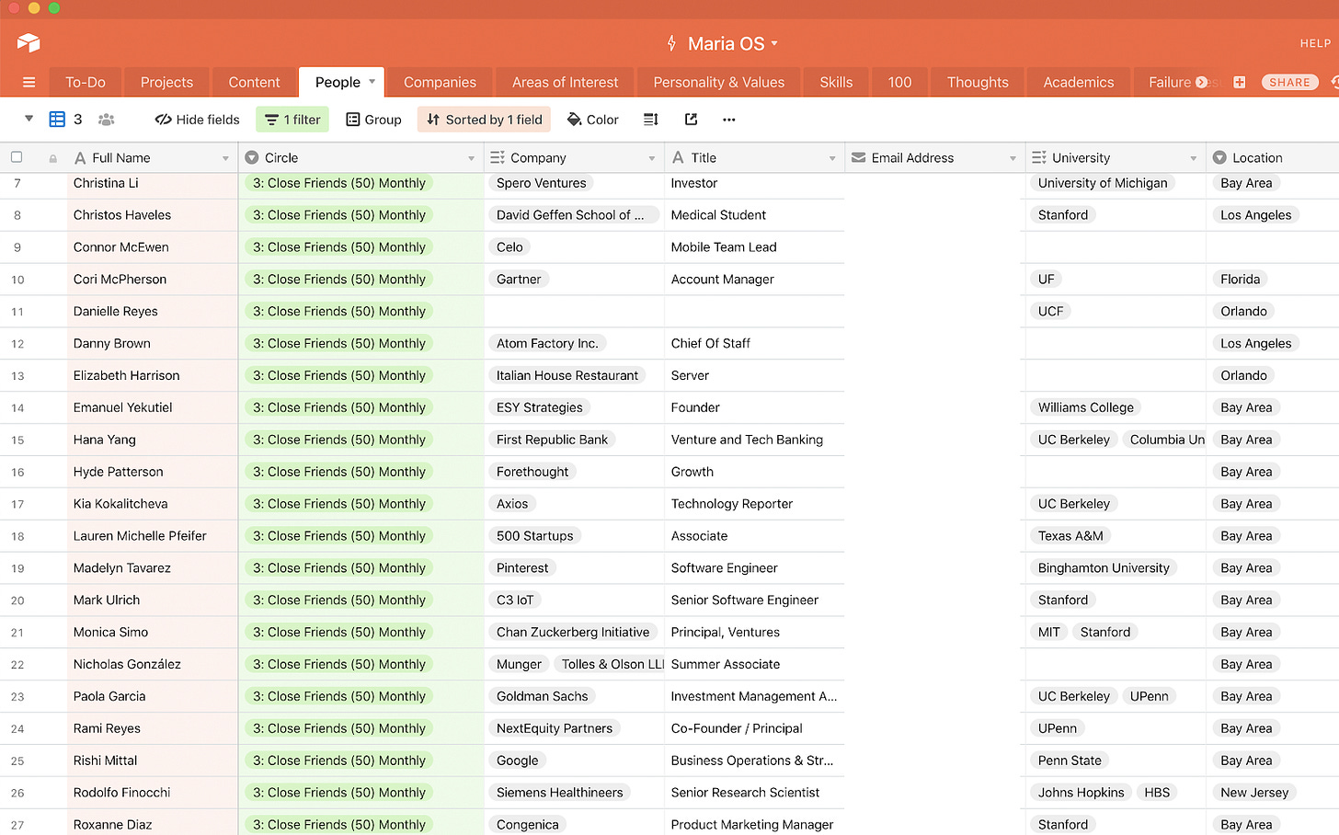The height and width of the screenshot is (835, 1339).
Task: Click the lightning bolt icon beside Maria OS
Action: click(x=671, y=43)
